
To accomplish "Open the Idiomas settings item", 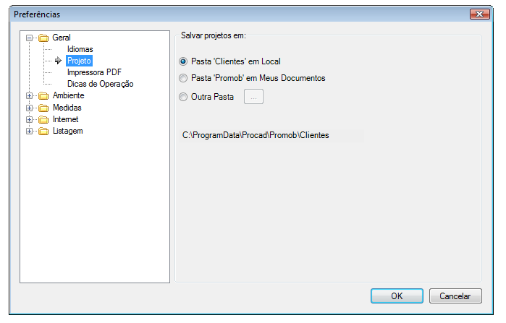I will tap(80, 49).
